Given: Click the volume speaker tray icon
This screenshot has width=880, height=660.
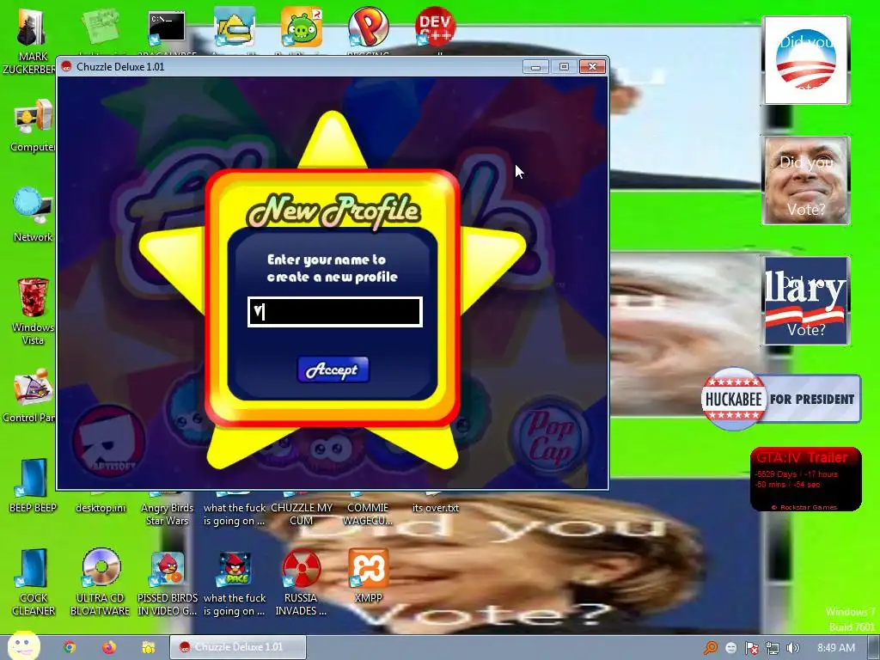Looking at the screenshot, I should (793, 648).
